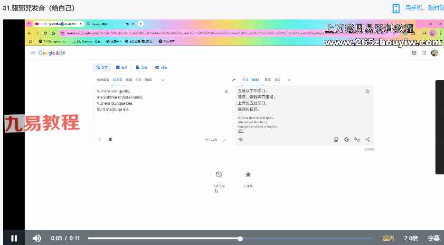Change the 超清 video quality setting
This screenshot has height=245, width=444.
tap(388, 238)
